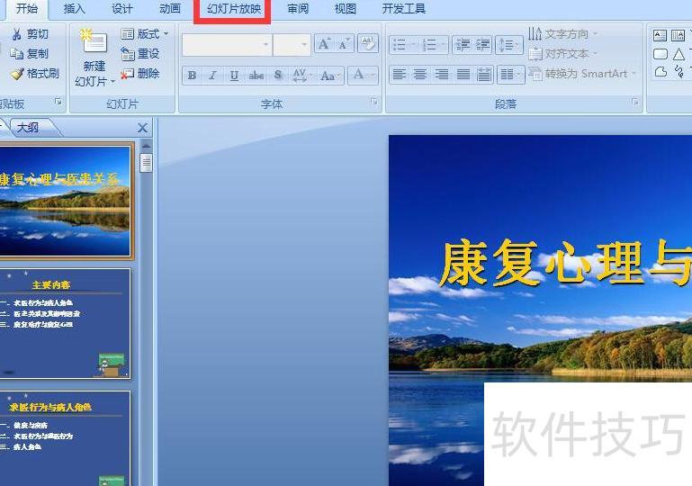Image resolution: width=692 pixels, height=486 pixels.
Task: Add a new slide via 新建幻灯片 icon
Action: tap(94, 43)
